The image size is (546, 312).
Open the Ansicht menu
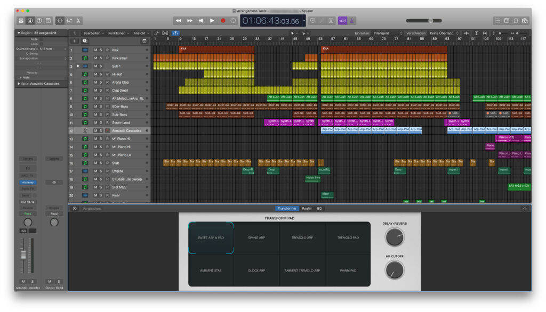click(141, 33)
